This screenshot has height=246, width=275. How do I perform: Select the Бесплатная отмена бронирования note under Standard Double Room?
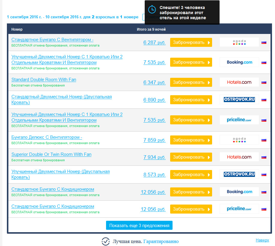(38, 86)
